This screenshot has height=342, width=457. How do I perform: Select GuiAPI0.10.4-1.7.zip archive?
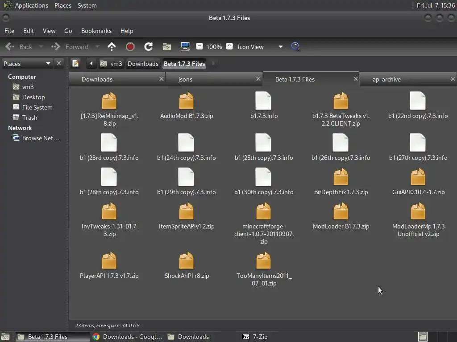pyautogui.click(x=418, y=182)
